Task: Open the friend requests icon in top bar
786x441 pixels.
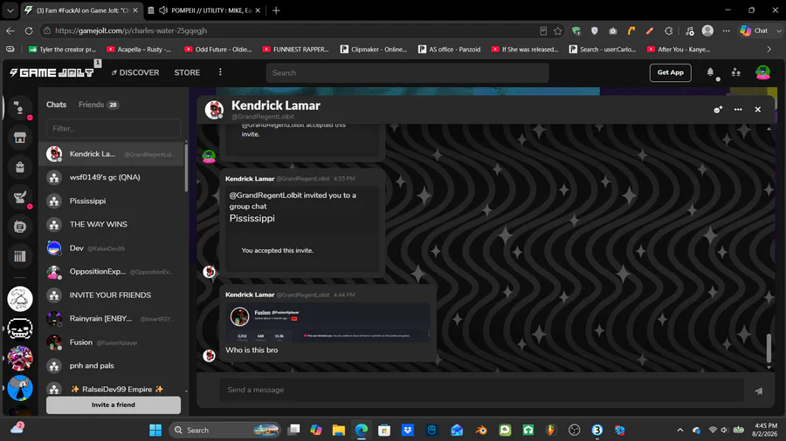Action: coord(736,72)
